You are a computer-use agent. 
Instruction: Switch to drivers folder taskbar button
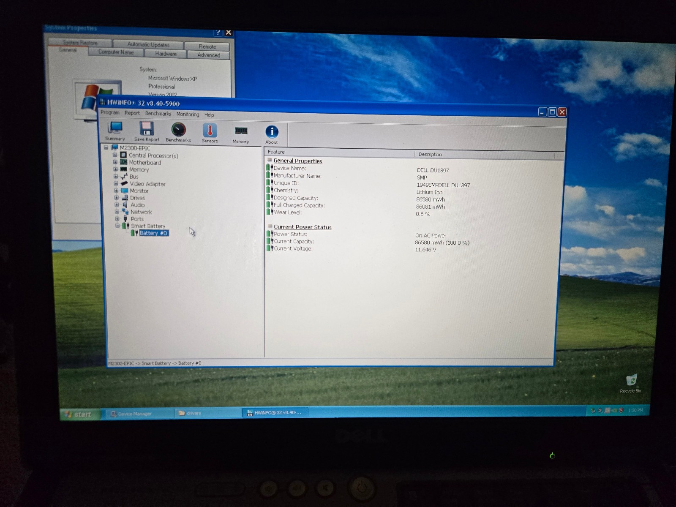[x=207, y=413]
